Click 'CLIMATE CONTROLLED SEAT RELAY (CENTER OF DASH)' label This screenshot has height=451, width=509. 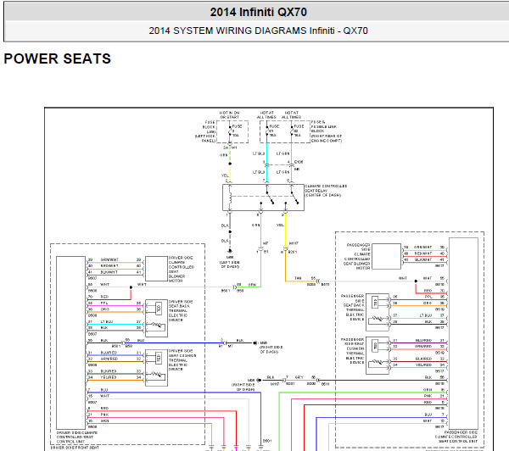click(326, 191)
